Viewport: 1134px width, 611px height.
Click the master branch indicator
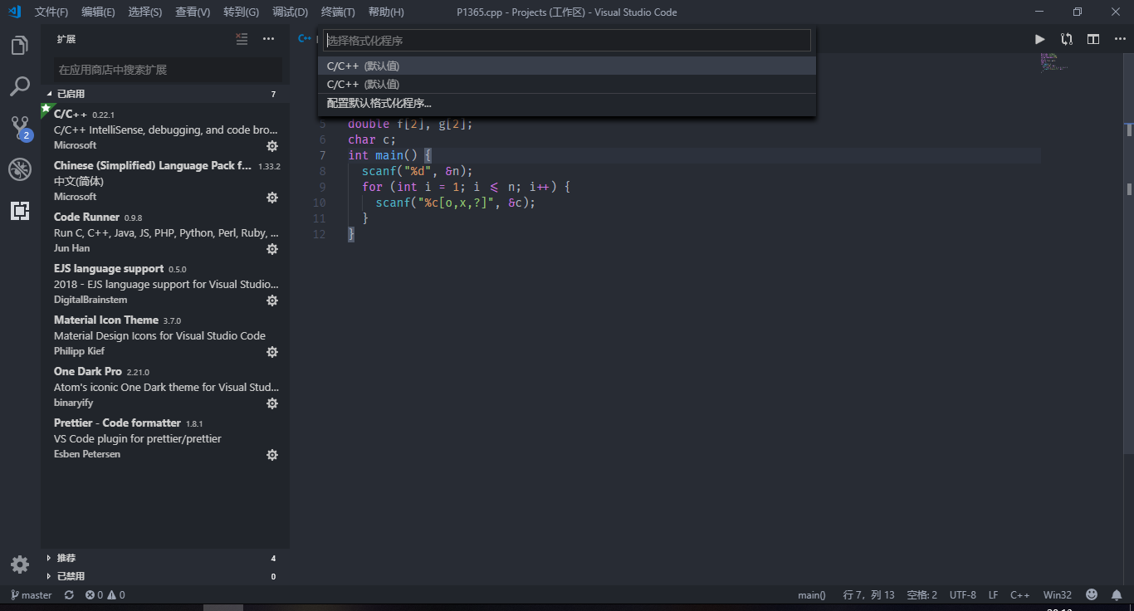tap(31, 594)
